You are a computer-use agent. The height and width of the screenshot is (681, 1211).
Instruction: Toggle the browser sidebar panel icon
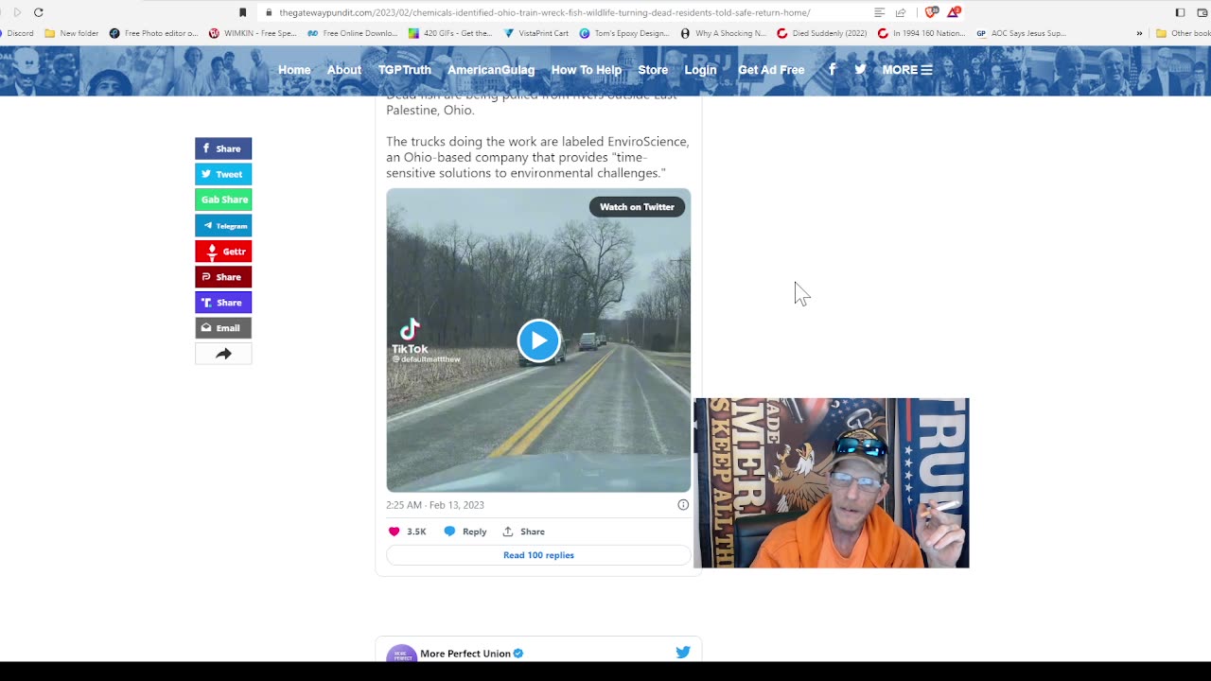tap(1180, 12)
